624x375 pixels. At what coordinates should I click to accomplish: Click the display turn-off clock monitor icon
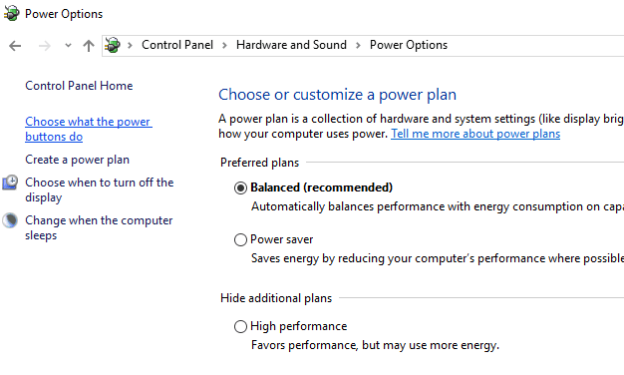[10, 183]
